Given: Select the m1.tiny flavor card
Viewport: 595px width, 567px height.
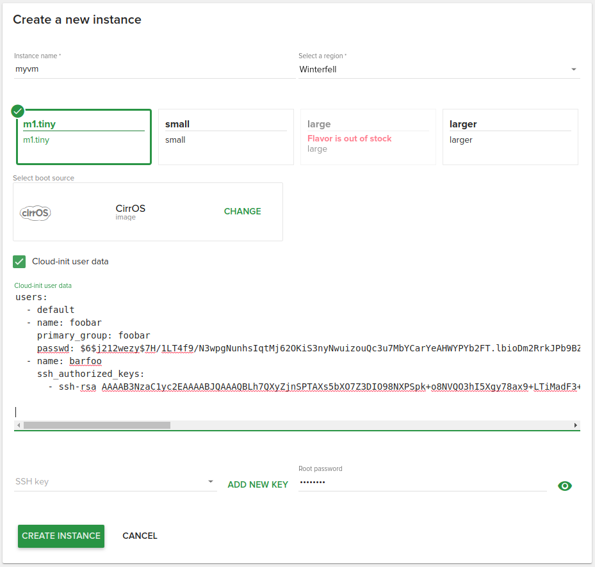Looking at the screenshot, I should [84, 137].
